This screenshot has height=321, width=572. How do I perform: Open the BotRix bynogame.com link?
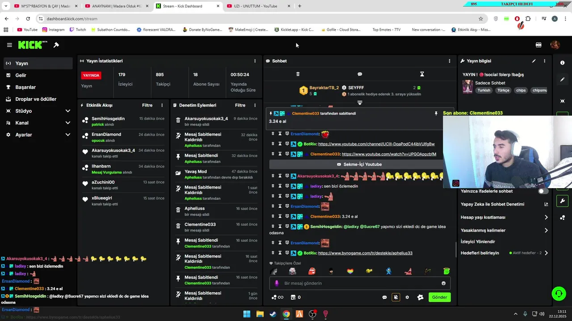point(365,253)
